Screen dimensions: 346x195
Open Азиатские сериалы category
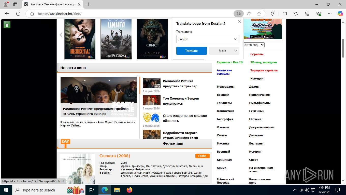224,72
